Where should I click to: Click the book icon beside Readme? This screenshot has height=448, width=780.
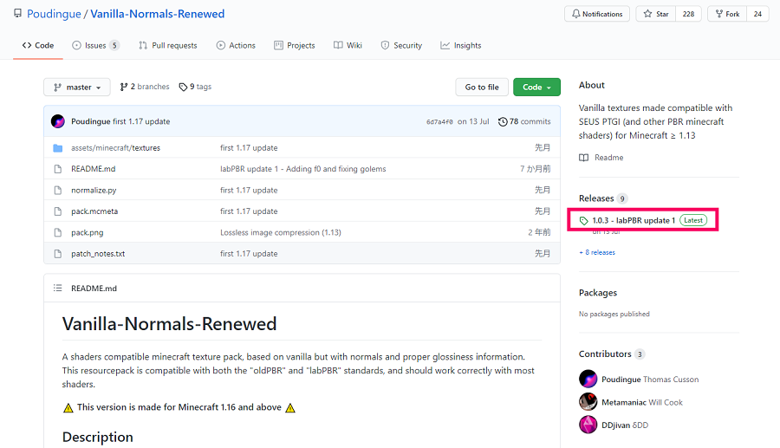coord(583,158)
